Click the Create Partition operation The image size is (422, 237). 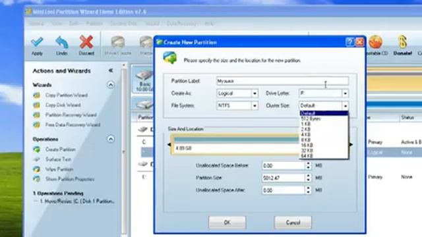[x=60, y=149]
